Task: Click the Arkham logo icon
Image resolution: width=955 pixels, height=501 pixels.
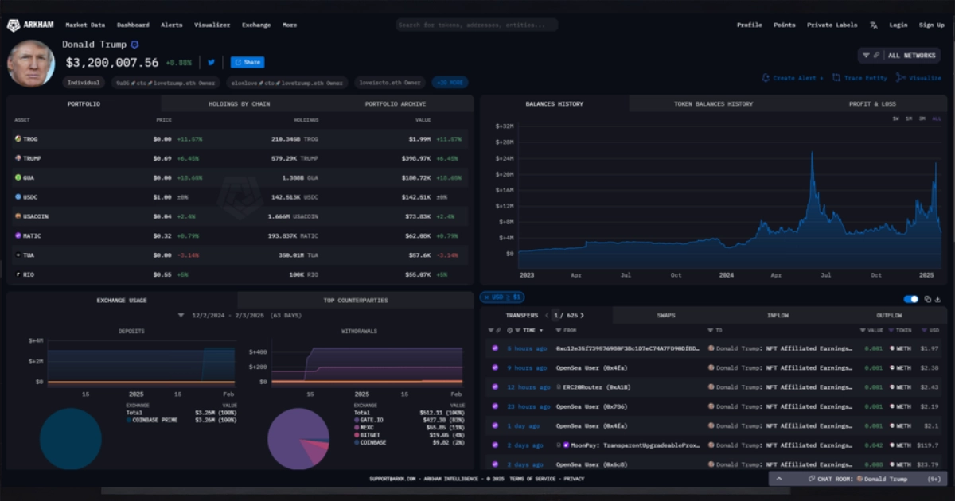Action: click(14, 25)
